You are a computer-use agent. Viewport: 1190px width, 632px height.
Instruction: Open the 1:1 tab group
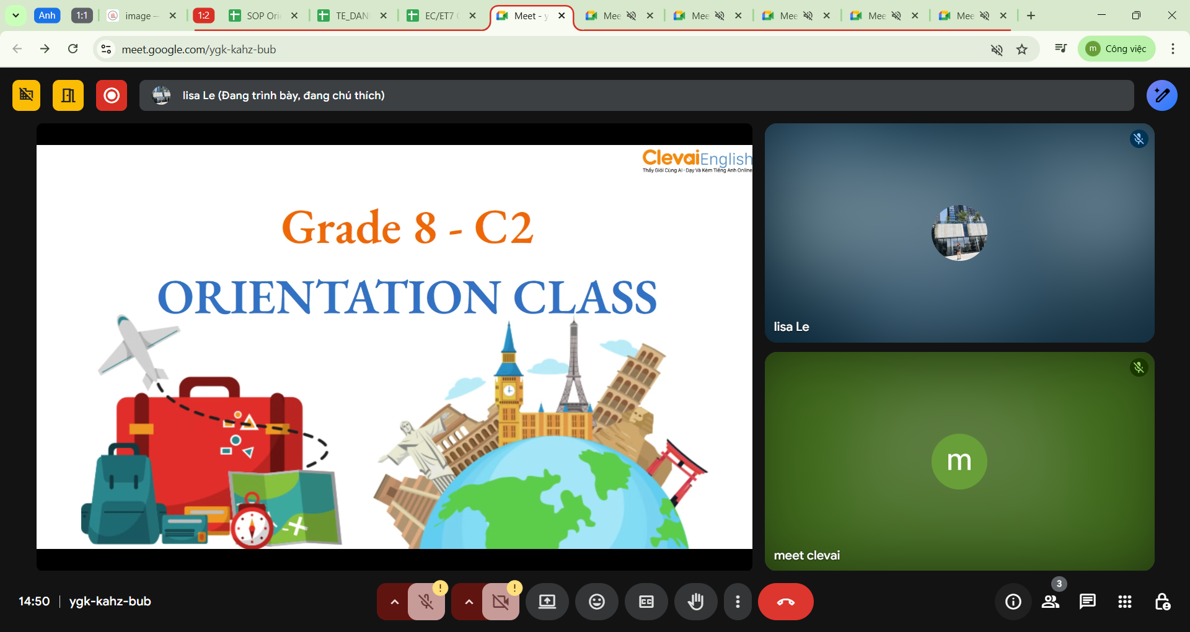pyautogui.click(x=82, y=15)
